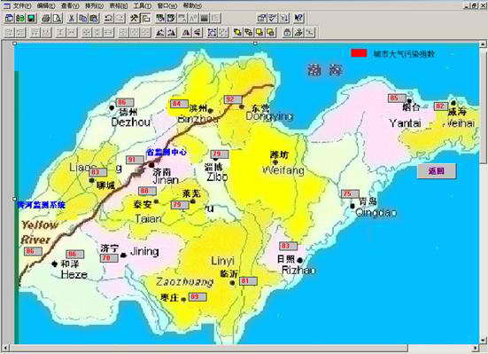Click the horizontal scrollbar right arrow
488x354 pixels.
coord(476,348)
